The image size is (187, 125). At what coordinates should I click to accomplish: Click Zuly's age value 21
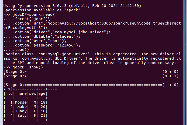(43, 115)
